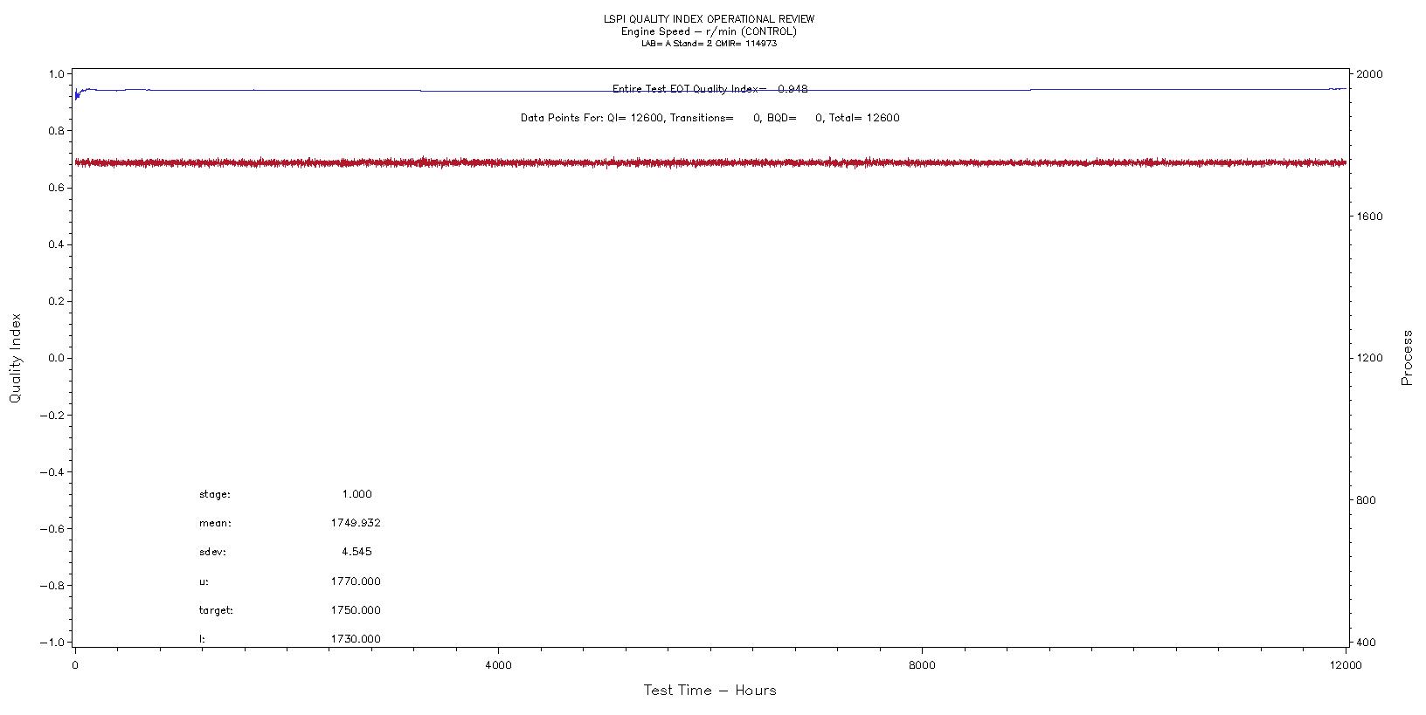
Task: Click the 'Test Time – Hours' axis label
Action: point(710,691)
